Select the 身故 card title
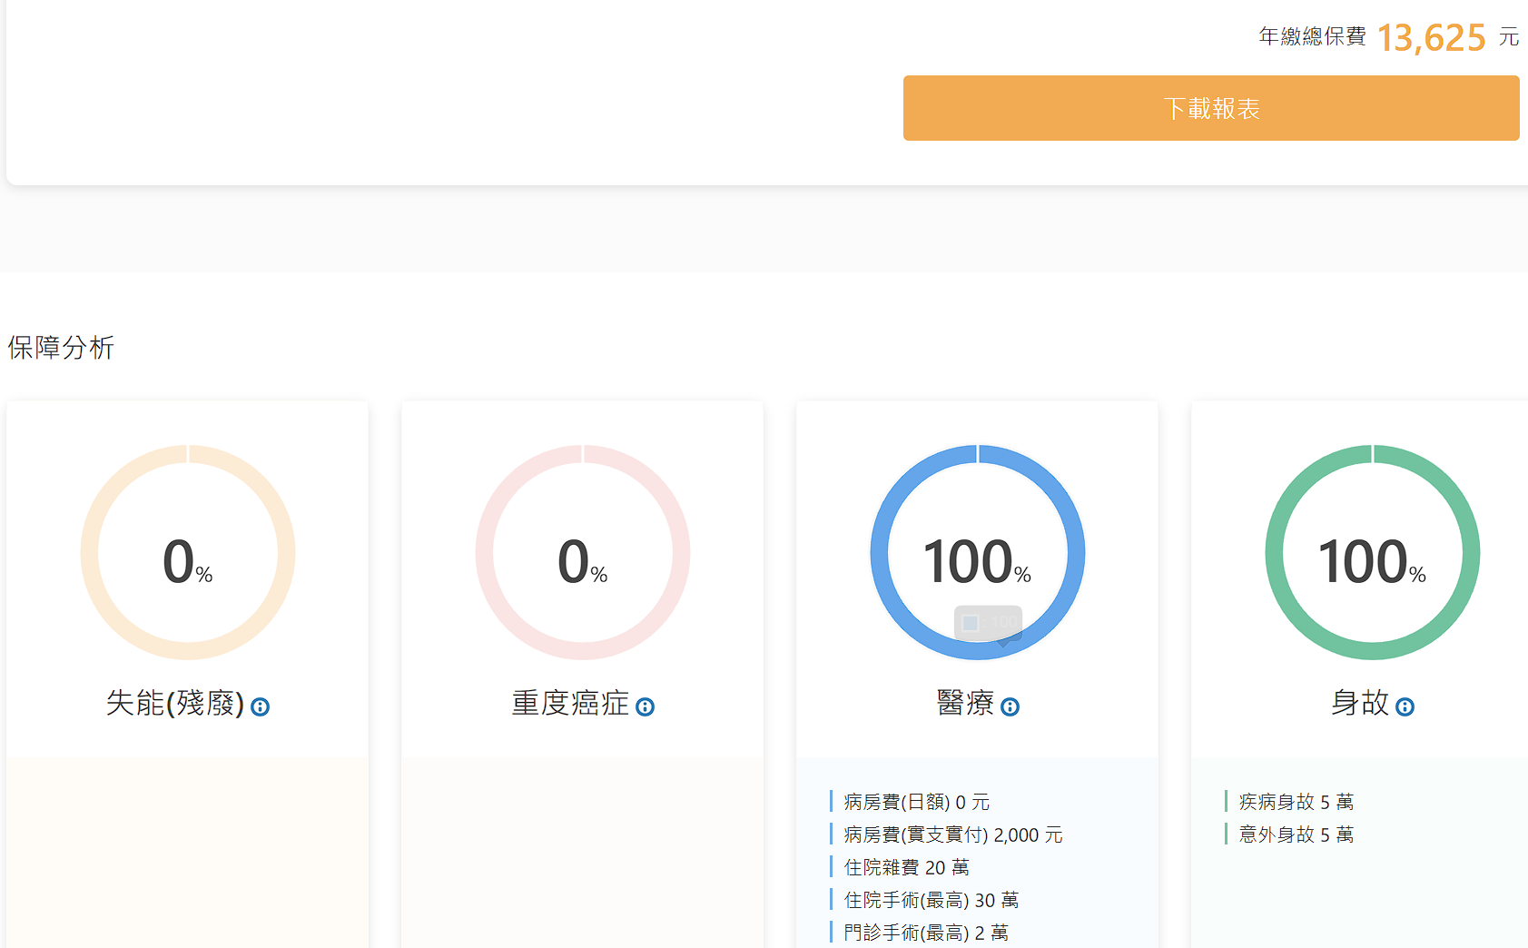This screenshot has height=948, width=1528. 1359,703
